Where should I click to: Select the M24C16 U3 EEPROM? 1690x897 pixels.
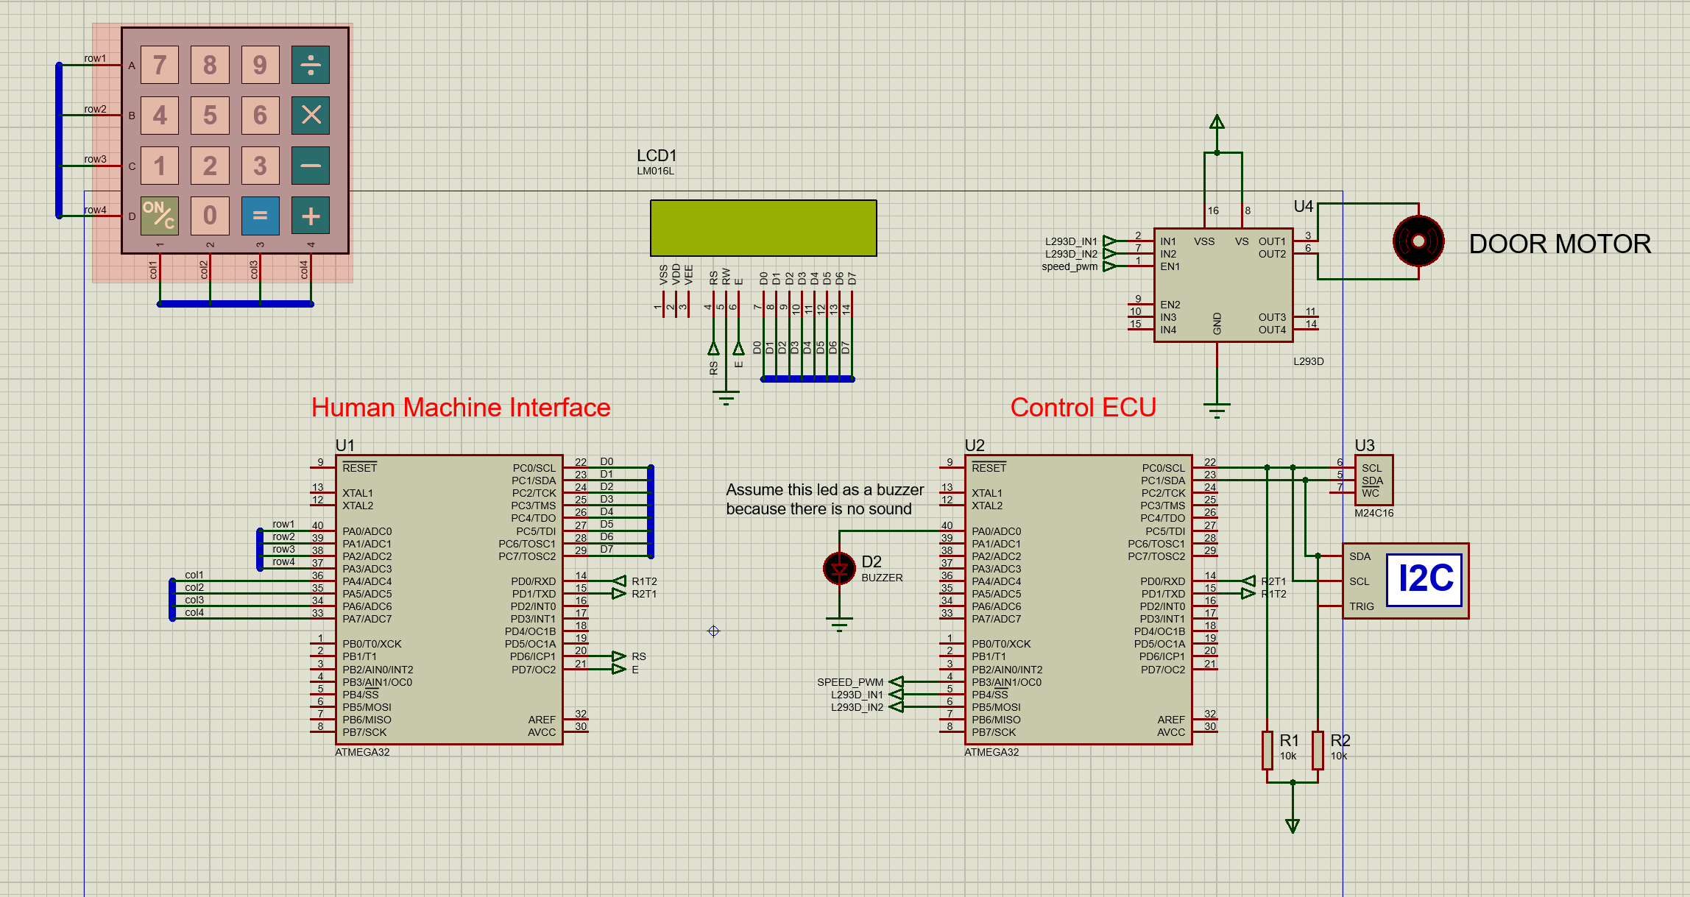coord(1373,480)
